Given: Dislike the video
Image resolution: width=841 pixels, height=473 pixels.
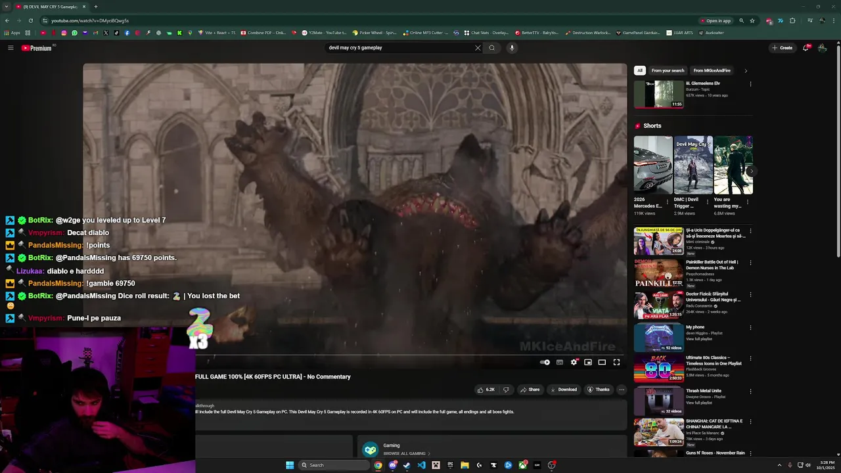Looking at the screenshot, I should [x=506, y=390].
